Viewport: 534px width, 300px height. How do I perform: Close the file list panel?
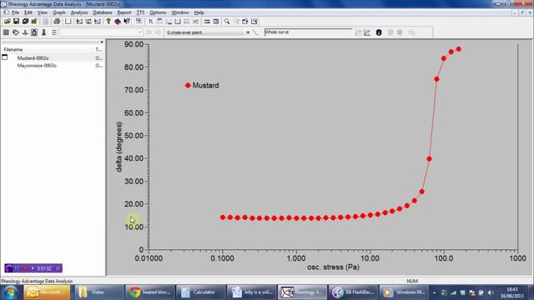102,42
